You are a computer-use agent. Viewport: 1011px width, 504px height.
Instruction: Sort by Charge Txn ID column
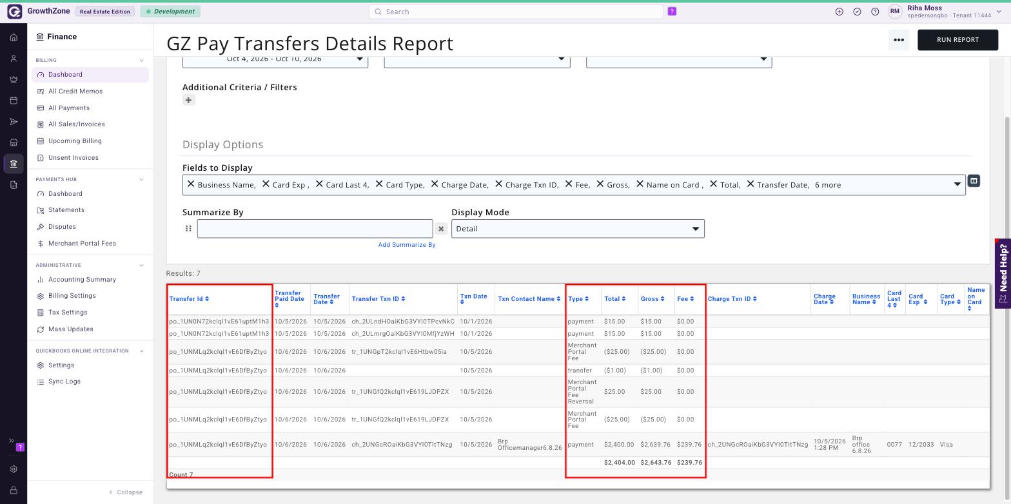(732, 299)
